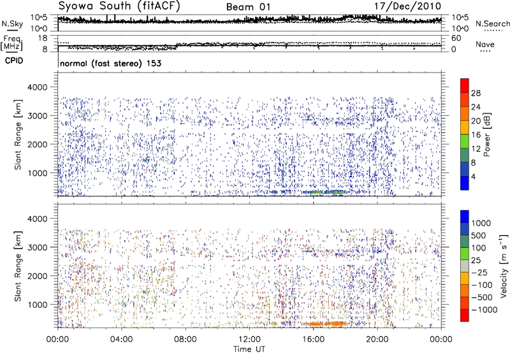Click the '18' tick on the frequency axis
Viewport: 510px width, 353px height.
[x=43, y=38]
